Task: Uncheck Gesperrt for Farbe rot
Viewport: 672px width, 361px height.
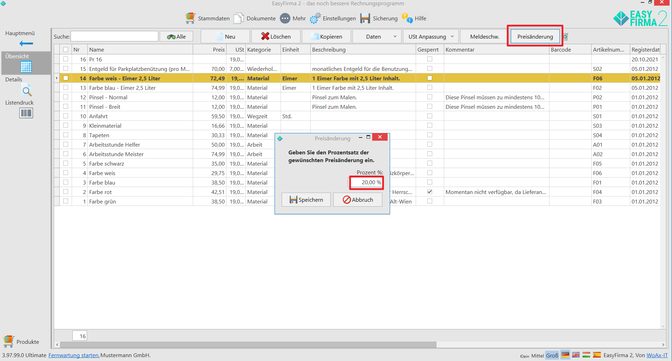Action: tap(430, 192)
